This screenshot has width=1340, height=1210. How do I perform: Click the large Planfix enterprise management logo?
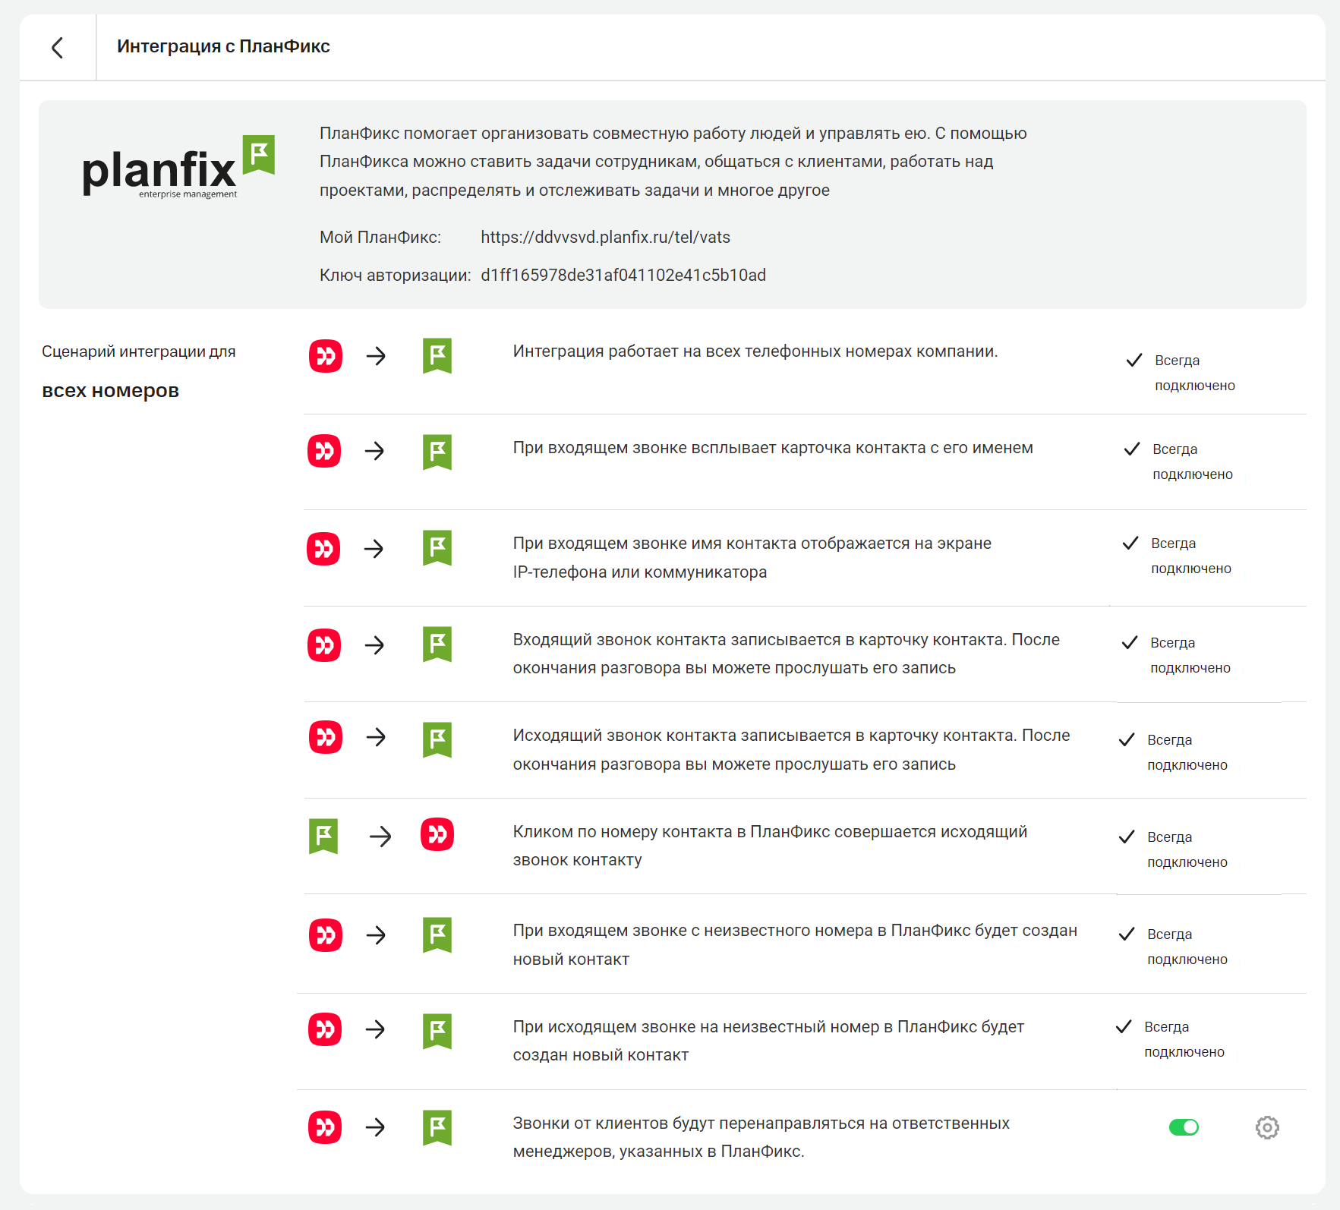pyautogui.click(x=178, y=167)
